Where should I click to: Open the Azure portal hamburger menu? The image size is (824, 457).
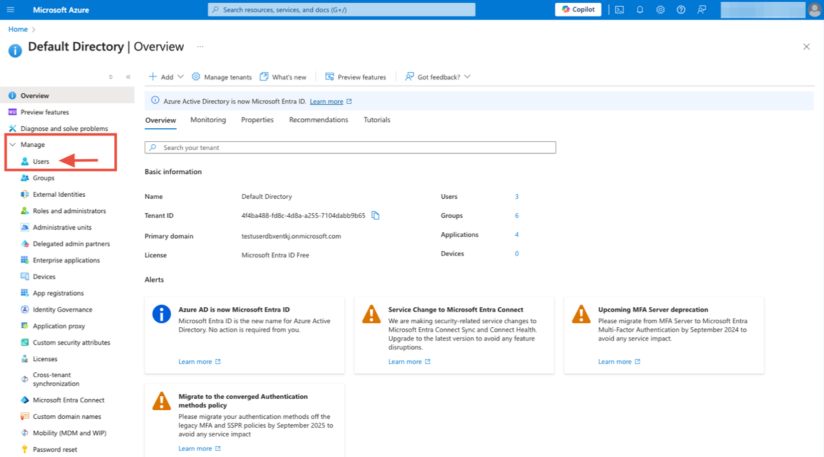(x=10, y=10)
